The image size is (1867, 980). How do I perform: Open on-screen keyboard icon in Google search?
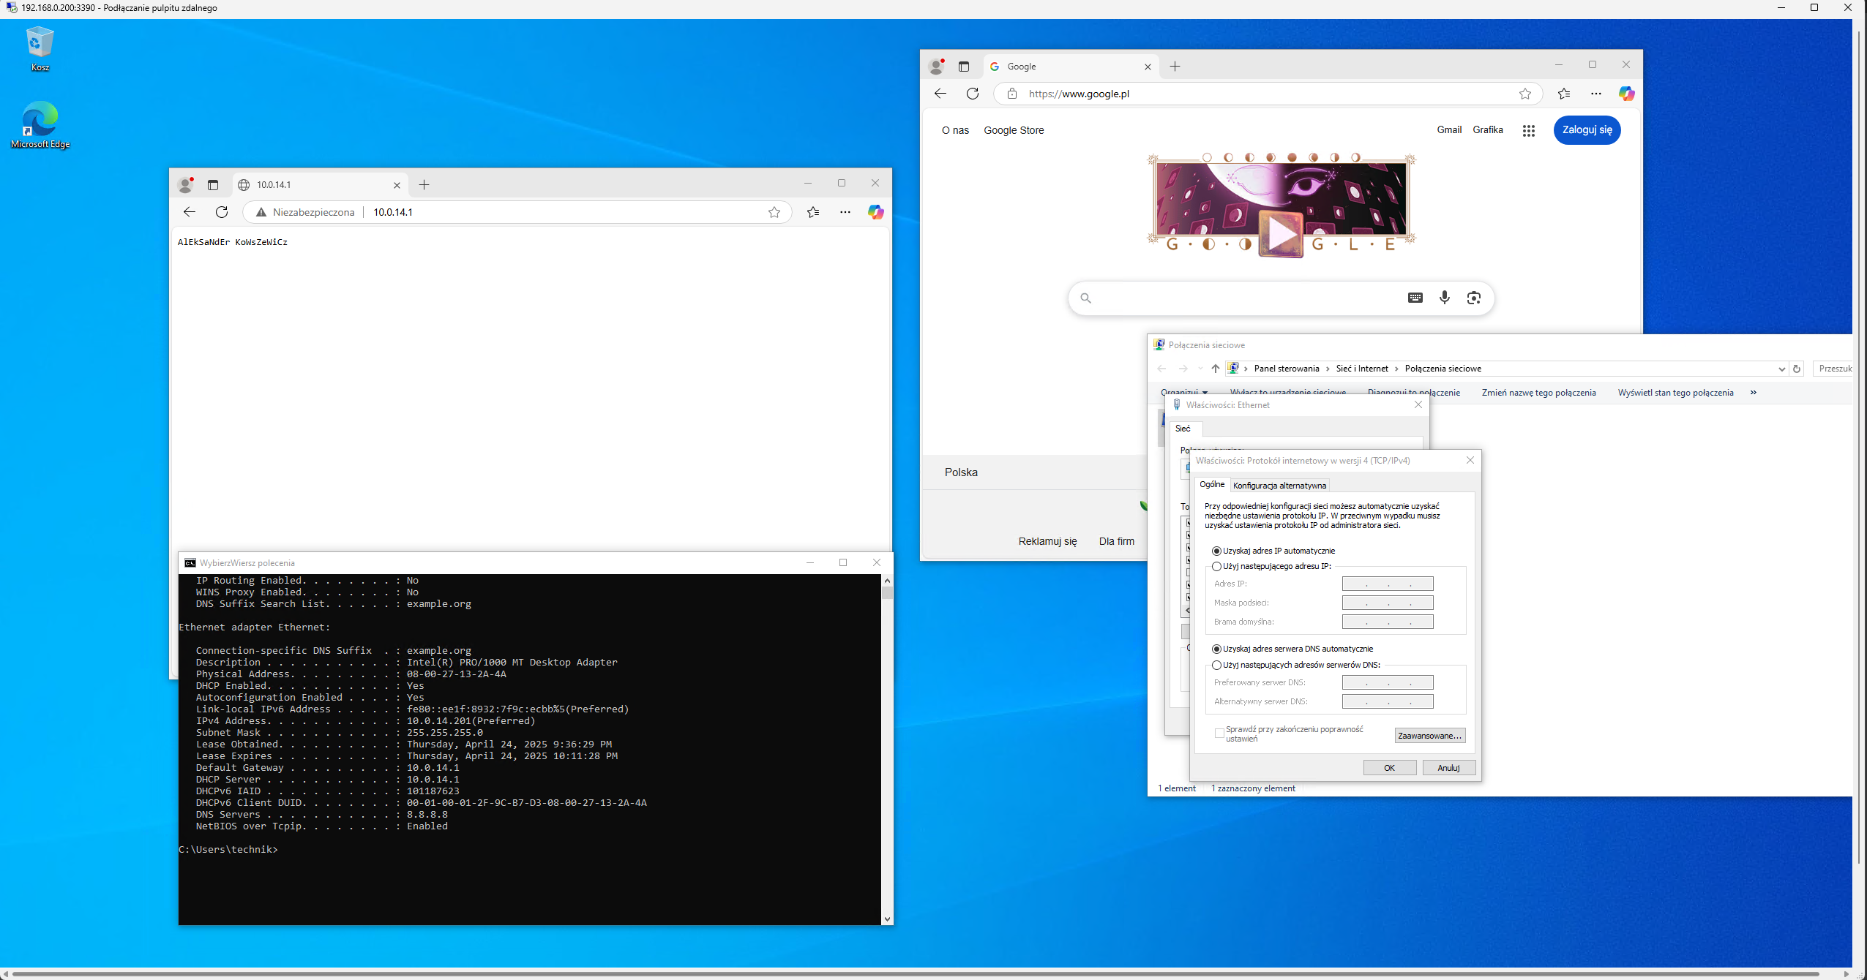[1415, 298]
